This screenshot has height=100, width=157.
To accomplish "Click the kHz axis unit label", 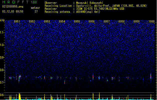I will pyautogui.click(x=2, y=20).
